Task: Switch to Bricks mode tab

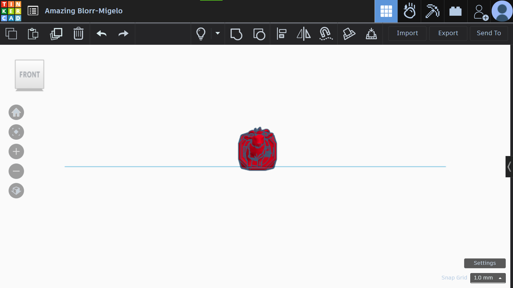Action: pyautogui.click(x=456, y=11)
